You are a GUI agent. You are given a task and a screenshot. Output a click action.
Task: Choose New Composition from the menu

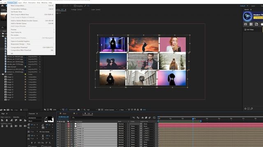pyautogui.click(x=32, y=6)
